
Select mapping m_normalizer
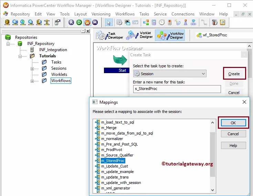[112, 139]
